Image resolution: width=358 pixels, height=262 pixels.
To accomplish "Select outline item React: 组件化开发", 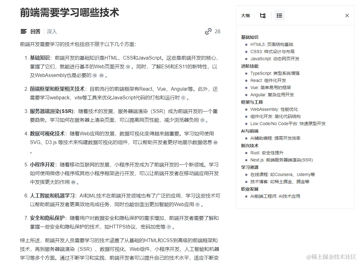I will (x=268, y=81).
